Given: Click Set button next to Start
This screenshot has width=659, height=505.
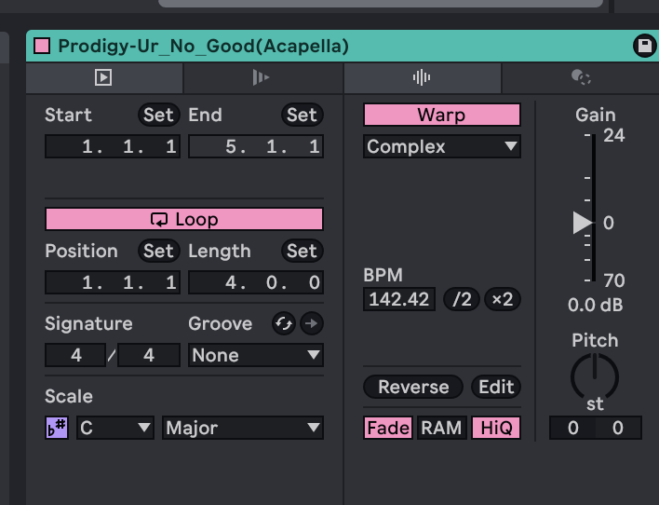Looking at the screenshot, I should (x=158, y=115).
